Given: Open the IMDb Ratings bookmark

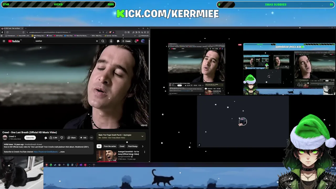Looking at the screenshot, I should pyautogui.click(x=38, y=36).
